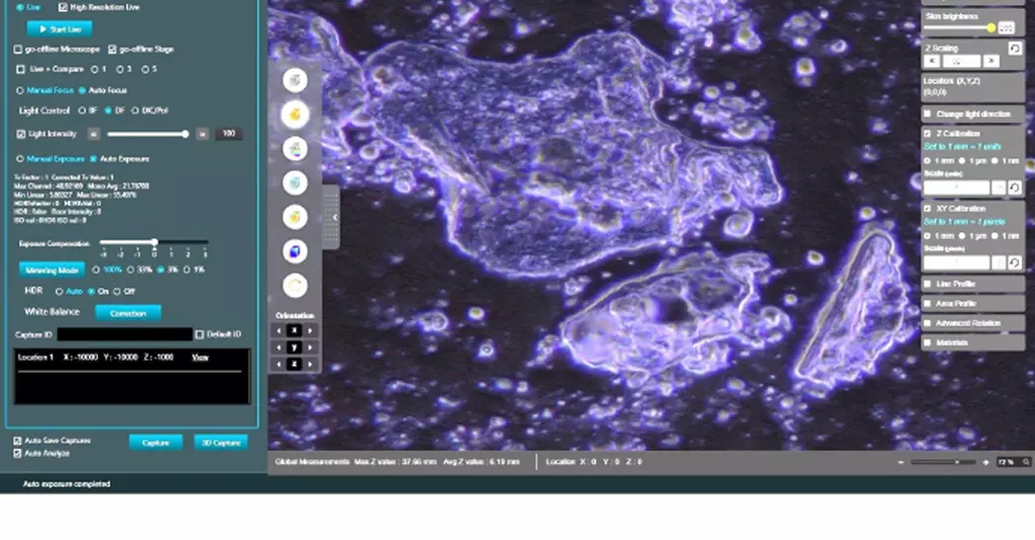Click the Orientation Z left arrow

tap(279, 364)
